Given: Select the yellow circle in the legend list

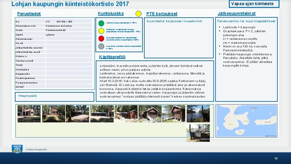Looking at the screenshot, I should point(101,31).
